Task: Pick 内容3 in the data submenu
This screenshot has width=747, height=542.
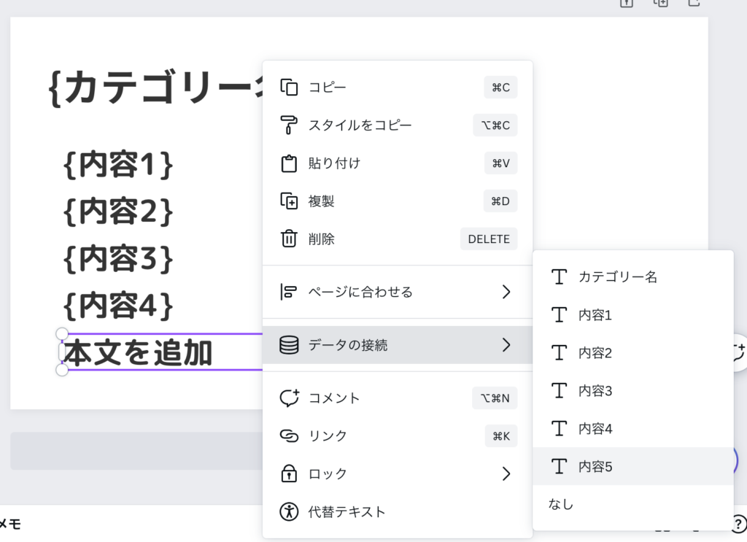Action: tap(595, 391)
